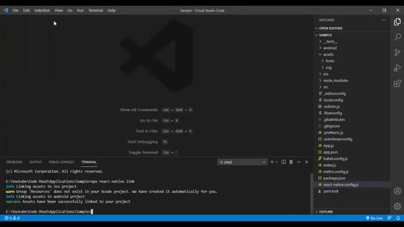
Task: Open the .editorconfig file
Action: (352, 93)
